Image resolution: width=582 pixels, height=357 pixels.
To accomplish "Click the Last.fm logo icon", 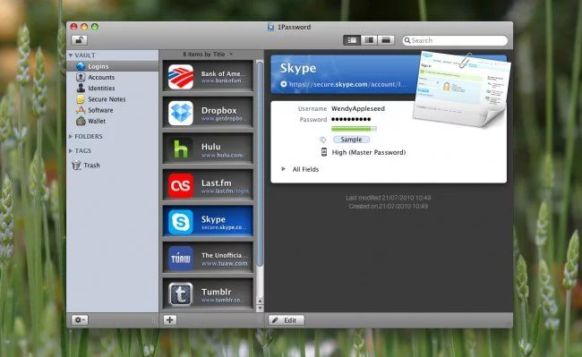I will click(x=181, y=186).
